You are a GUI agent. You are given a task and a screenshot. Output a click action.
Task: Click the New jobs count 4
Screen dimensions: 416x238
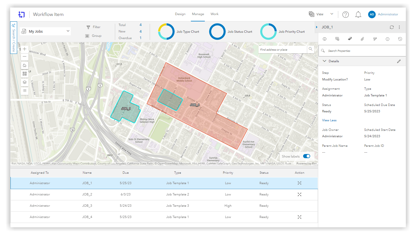[x=141, y=31]
